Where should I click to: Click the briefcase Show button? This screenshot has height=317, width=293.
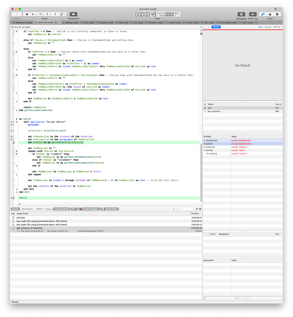pyautogui.click(x=270, y=14)
